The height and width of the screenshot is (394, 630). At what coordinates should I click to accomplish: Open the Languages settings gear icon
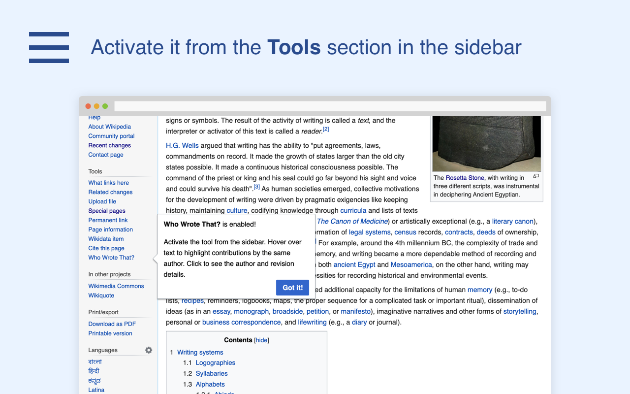pyautogui.click(x=149, y=350)
